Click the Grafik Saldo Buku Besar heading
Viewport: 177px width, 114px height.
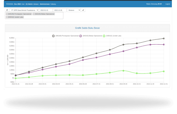[87, 28]
